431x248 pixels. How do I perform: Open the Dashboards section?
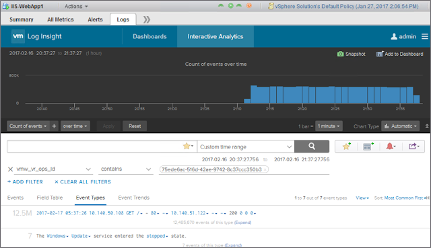pyautogui.click(x=150, y=36)
